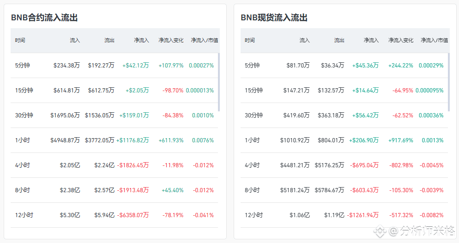Click the 8小时 row label in the spot table
This screenshot has width=459, height=243.
point(252,190)
